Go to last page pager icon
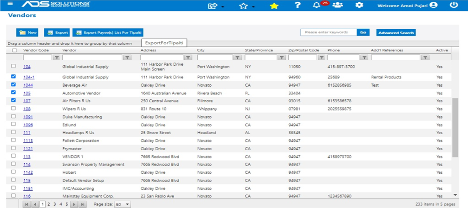The image size is (468, 208). tap(82, 204)
